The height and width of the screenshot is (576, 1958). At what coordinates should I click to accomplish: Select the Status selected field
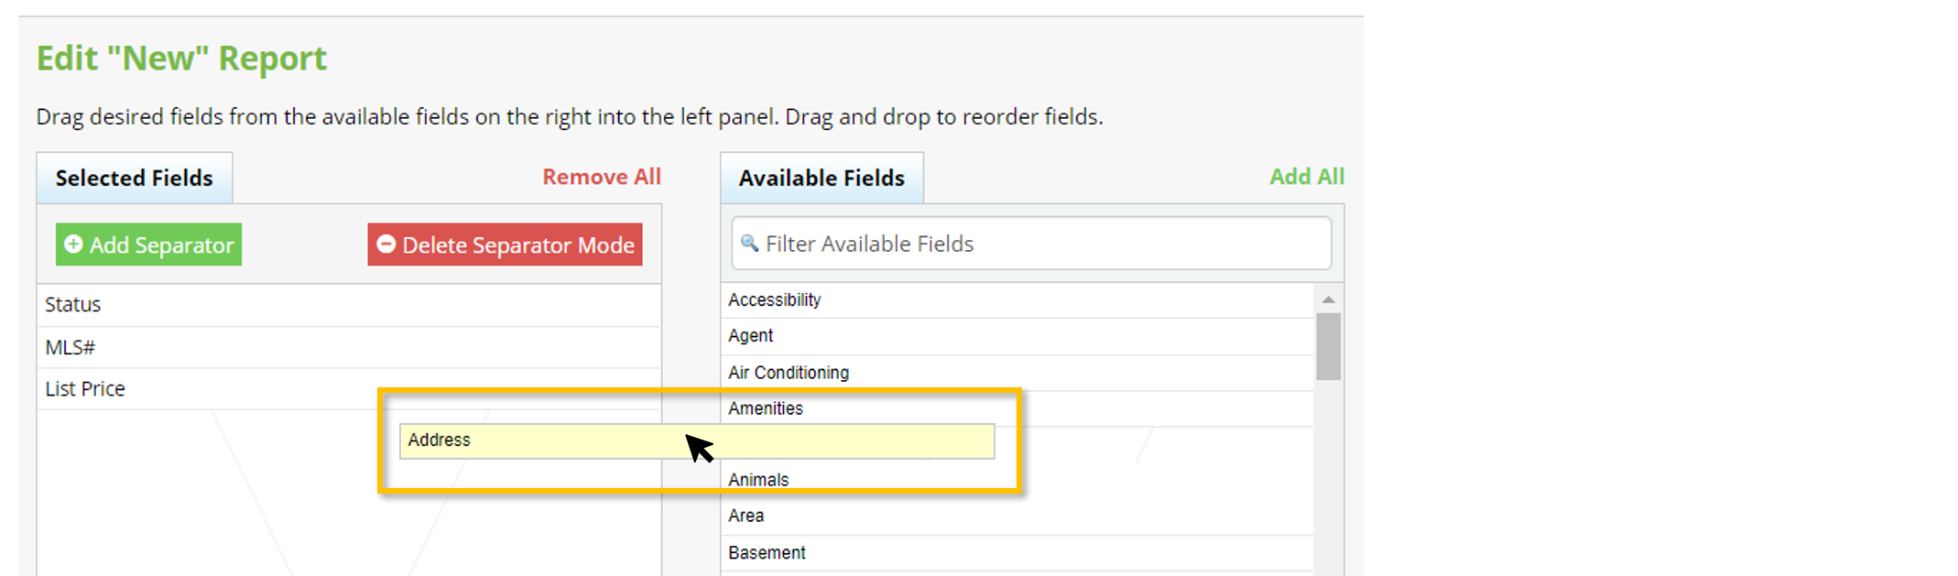(x=349, y=305)
